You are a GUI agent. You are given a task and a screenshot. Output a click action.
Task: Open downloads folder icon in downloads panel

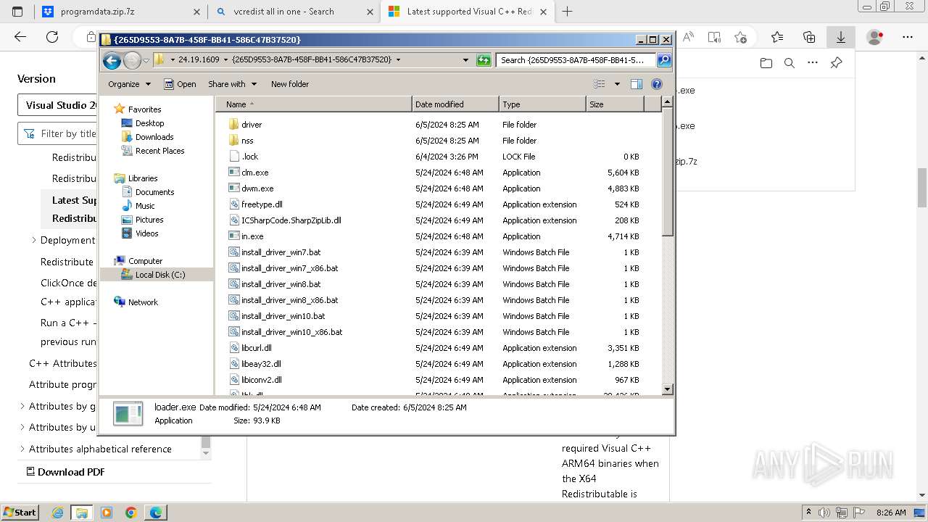(x=766, y=63)
